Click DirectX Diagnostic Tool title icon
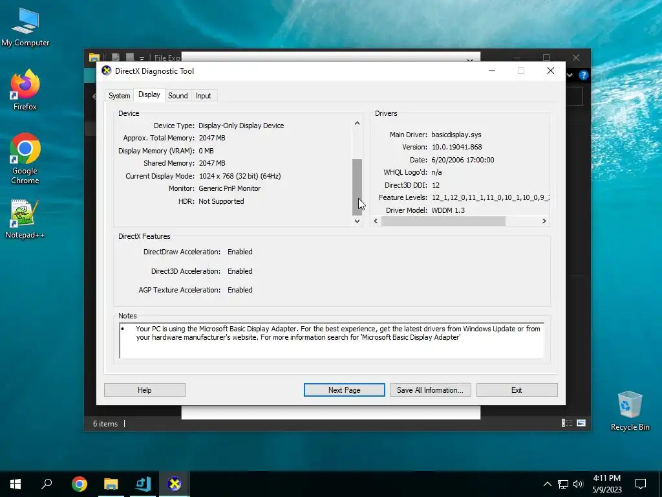662x497 pixels. point(107,71)
